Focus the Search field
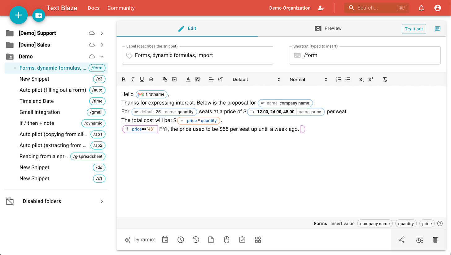The image size is (451, 255). (x=377, y=8)
